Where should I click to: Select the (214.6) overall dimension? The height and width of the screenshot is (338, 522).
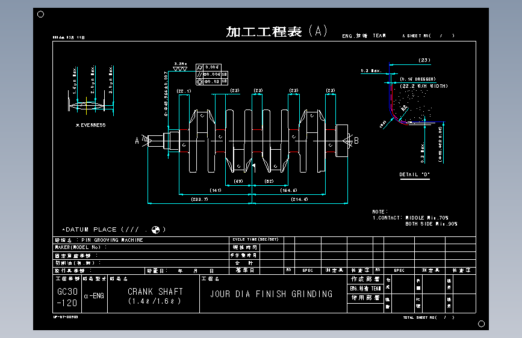(299, 199)
